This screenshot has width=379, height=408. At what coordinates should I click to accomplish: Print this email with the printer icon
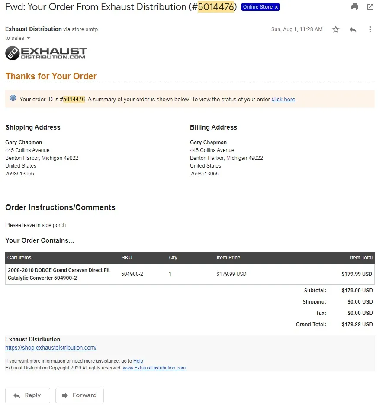tap(355, 7)
